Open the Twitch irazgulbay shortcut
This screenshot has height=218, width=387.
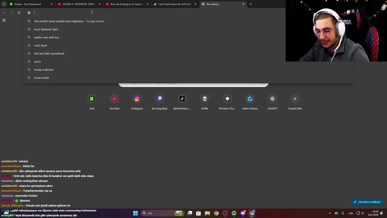click(160, 102)
